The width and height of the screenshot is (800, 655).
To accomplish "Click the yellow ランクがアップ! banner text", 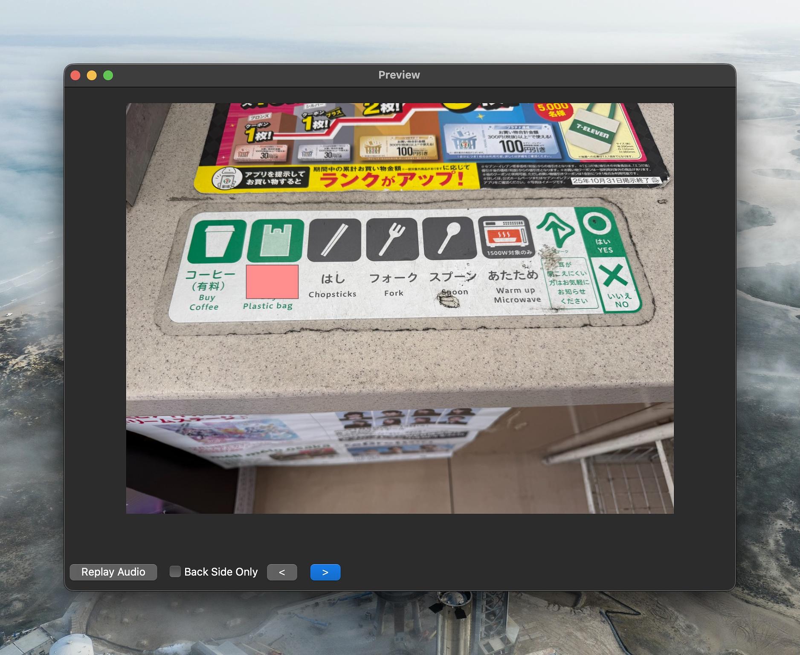I will coord(391,179).
